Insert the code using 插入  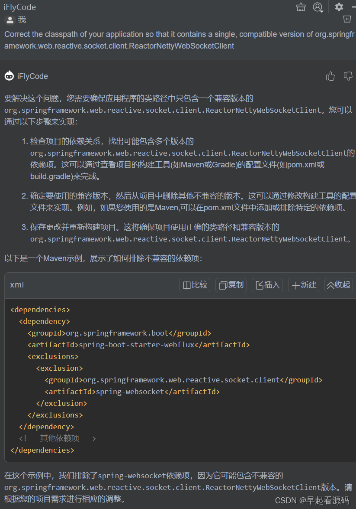click(267, 285)
